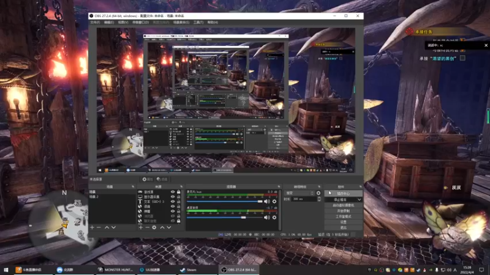
Task: Select scene 2 in the scenes list
Action: [112, 197]
